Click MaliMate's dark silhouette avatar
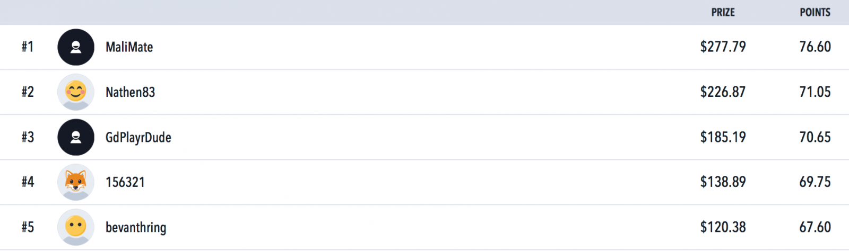This screenshot has height=251, width=849. (x=76, y=47)
